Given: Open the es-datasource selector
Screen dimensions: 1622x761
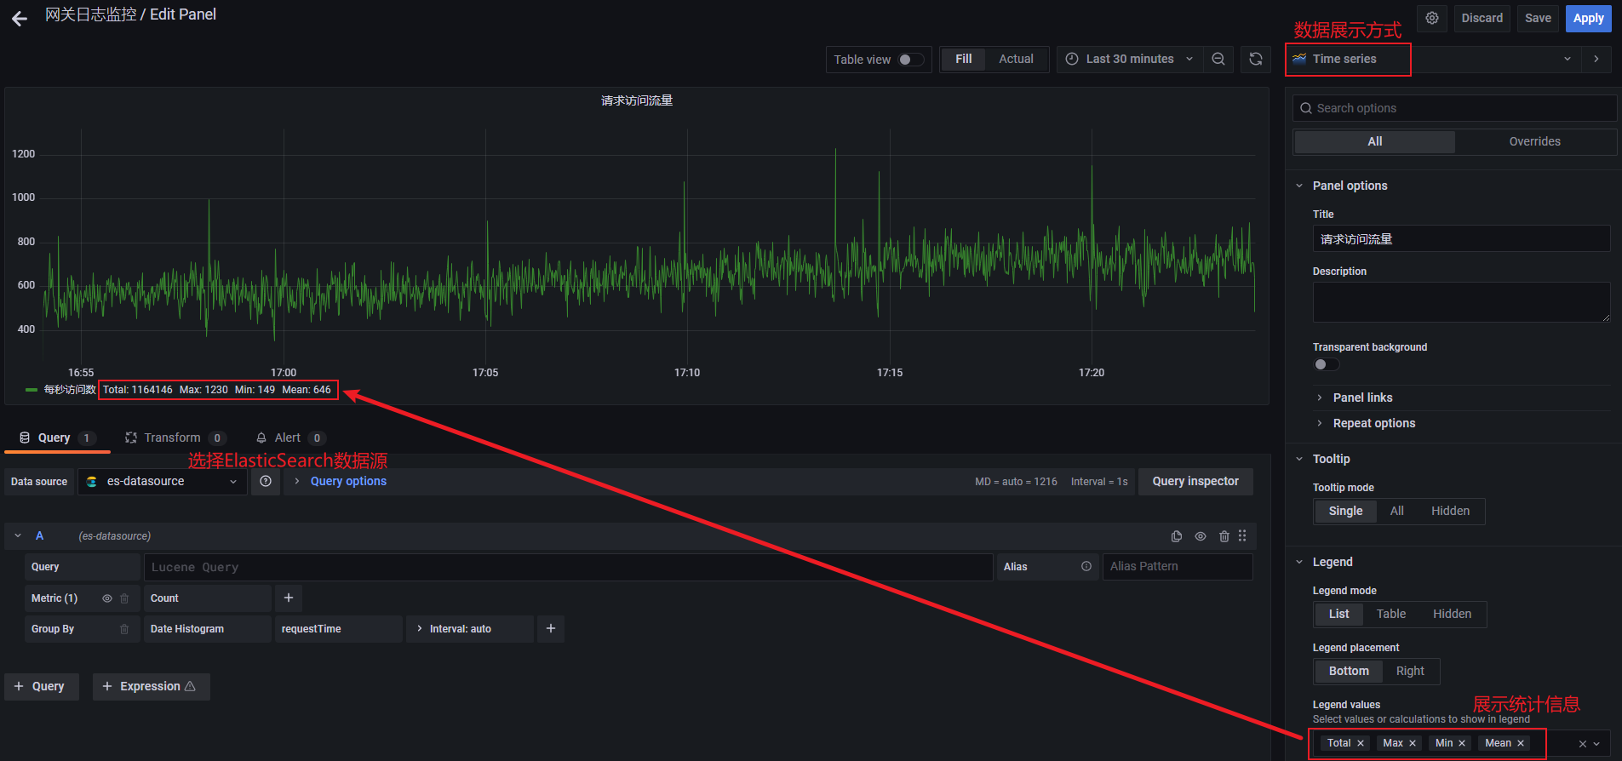Looking at the screenshot, I should 163,481.
